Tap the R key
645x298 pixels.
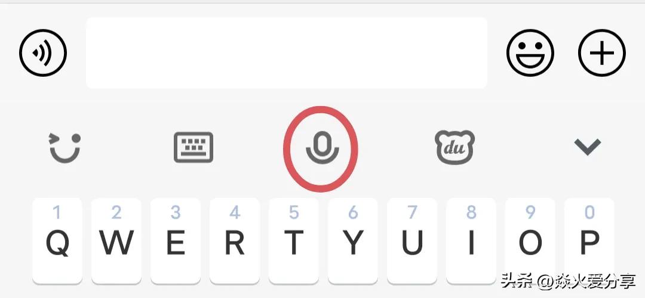[235, 241]
